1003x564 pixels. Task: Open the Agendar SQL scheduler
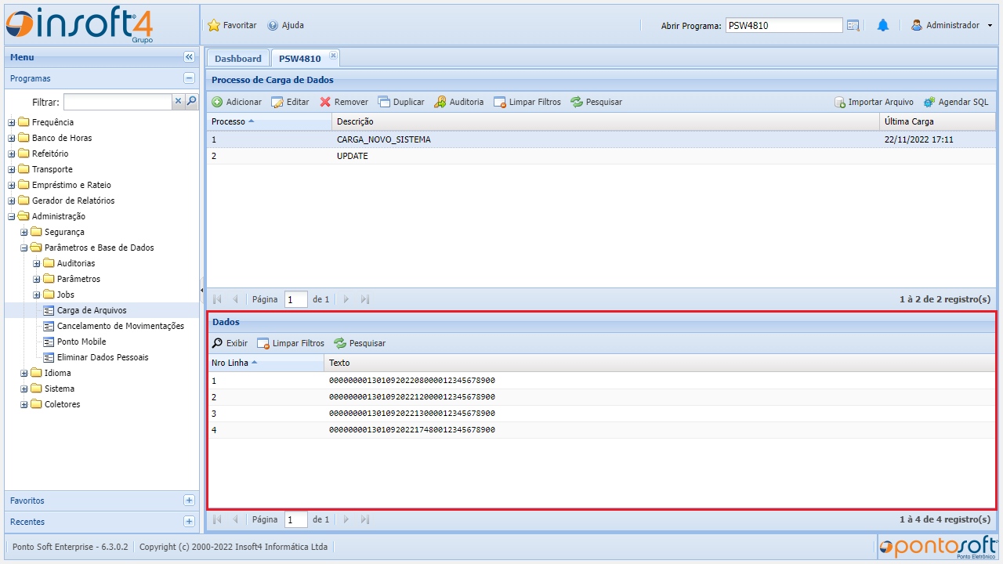[x=929, y=102]
